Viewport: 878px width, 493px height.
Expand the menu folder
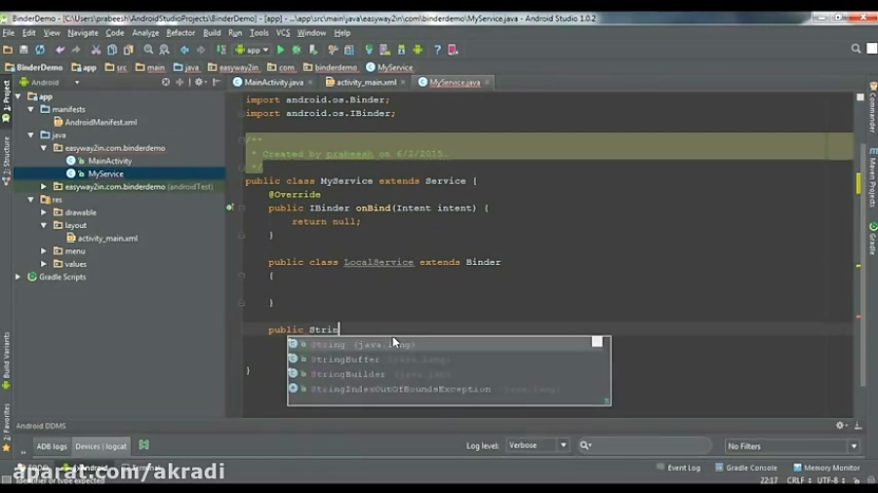[44, 251]
